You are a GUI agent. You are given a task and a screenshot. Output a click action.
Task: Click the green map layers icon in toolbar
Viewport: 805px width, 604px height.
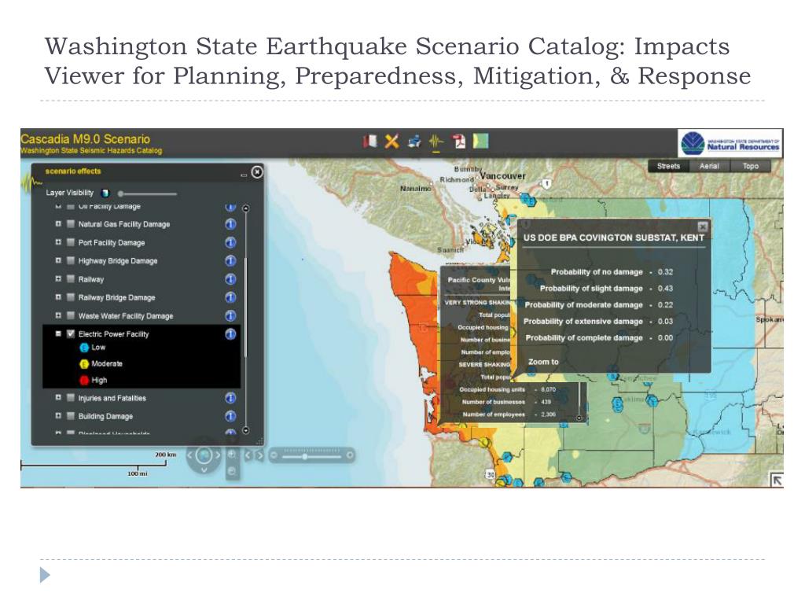point(480,141)
